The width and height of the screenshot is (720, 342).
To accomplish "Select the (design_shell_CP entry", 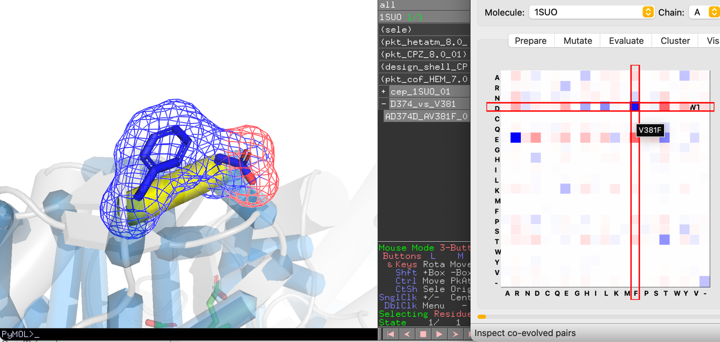I will tap(424, 67).
